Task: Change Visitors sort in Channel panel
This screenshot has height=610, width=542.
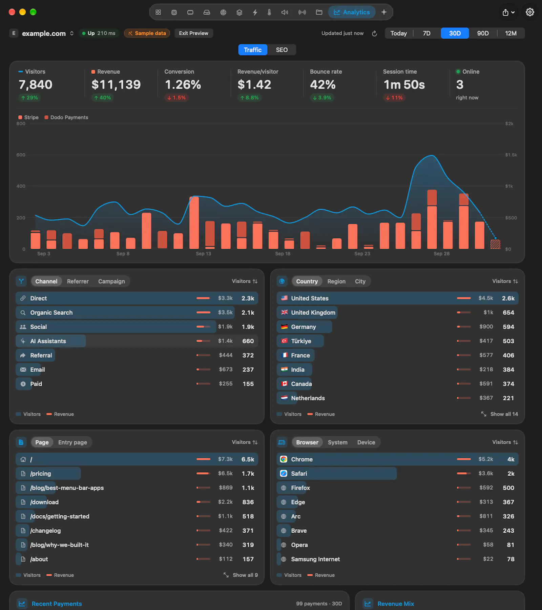Action: 245,281
